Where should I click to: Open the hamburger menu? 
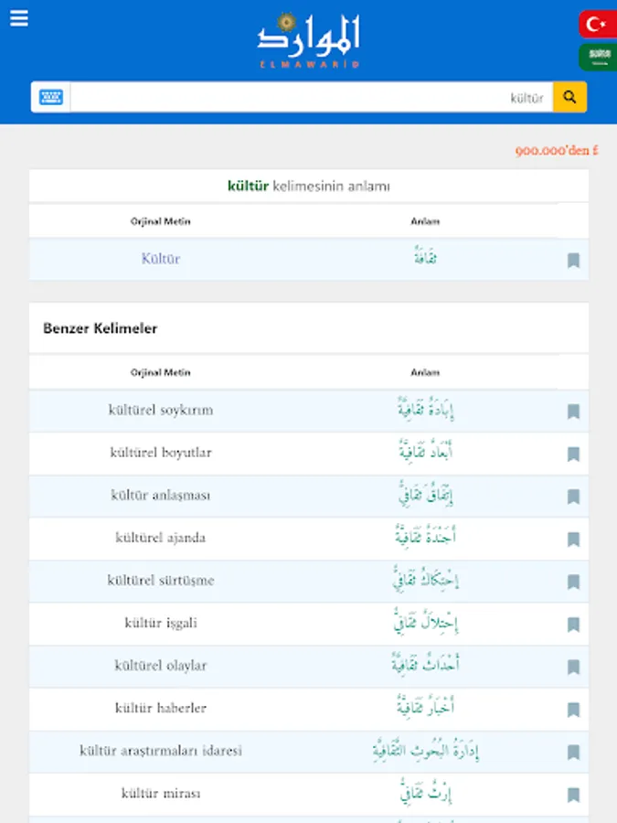pos(19,18)
